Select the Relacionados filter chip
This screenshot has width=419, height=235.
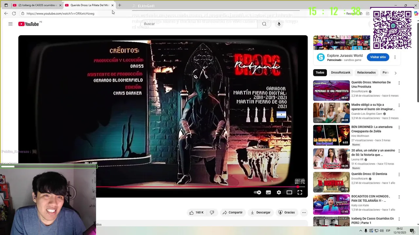366,72
